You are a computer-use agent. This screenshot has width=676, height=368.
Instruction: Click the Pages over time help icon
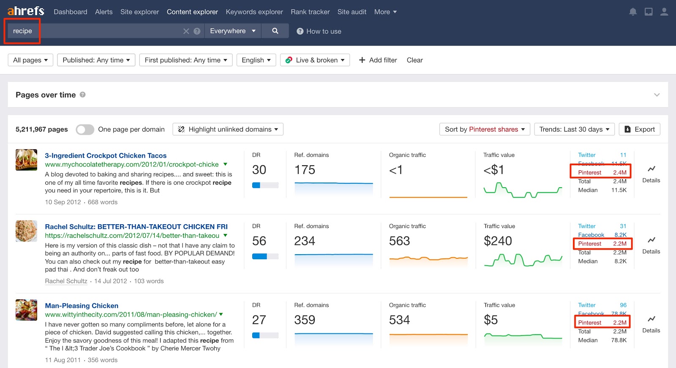pyautogui.click(x=83, y=95)
